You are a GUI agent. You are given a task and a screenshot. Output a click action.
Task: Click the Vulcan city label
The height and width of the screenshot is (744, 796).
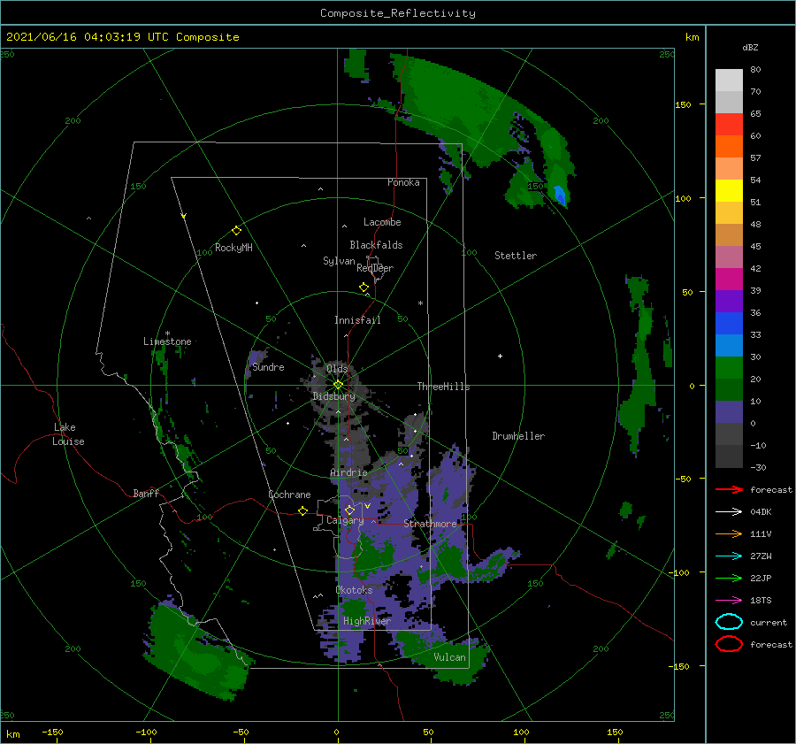449,657
